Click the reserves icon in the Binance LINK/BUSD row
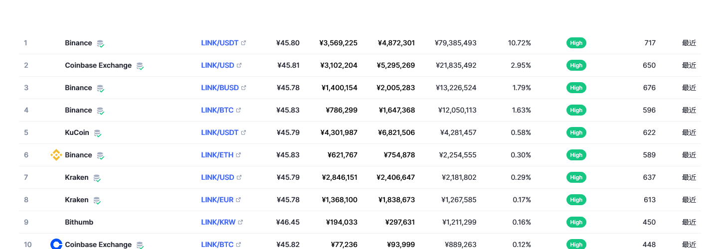The height and width of the screenshot is (249, 723). (100, 88)
